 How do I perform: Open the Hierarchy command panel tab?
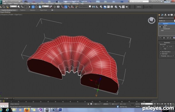(165, 15)
